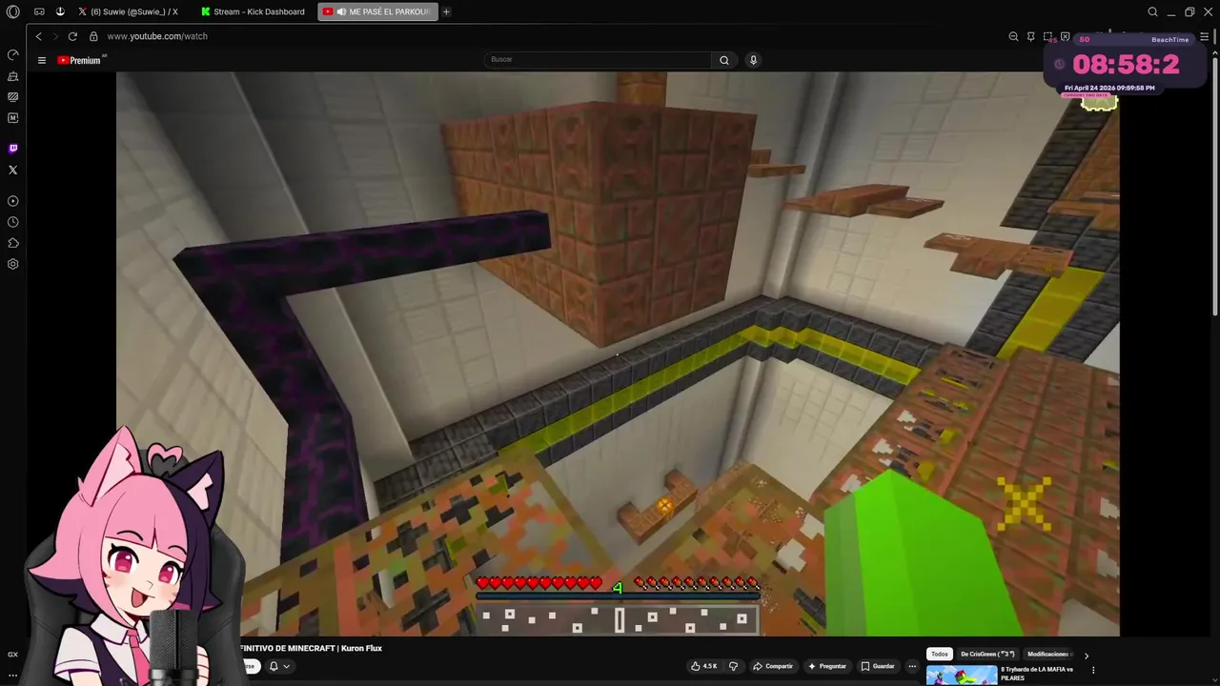
Task: Open the YouTube hamburger guide menu
Action: pyautogui.click(x=42, y=60)
